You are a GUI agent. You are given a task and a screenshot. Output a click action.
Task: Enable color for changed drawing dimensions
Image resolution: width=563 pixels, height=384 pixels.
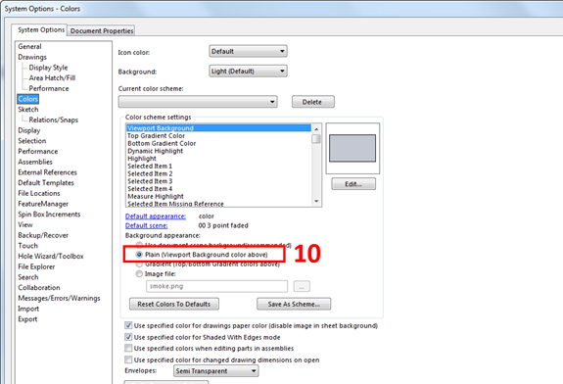pyautogui.click(x=128, y=360)
